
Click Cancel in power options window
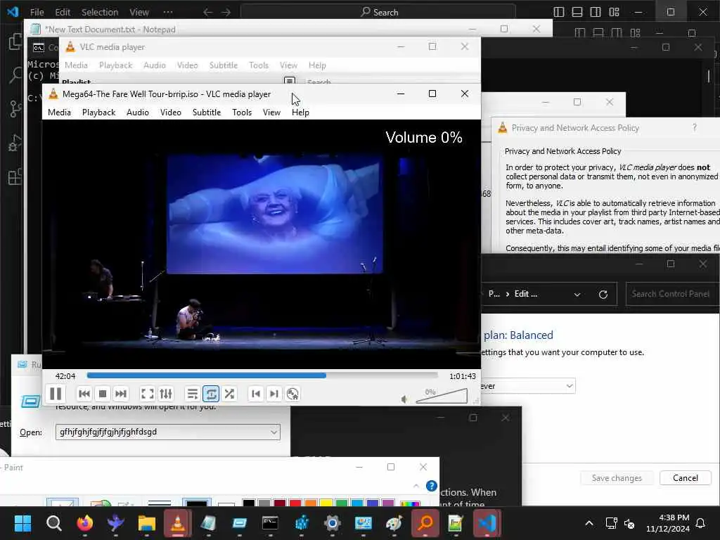685,478
